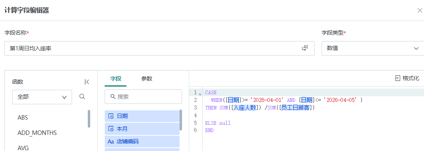
Task: Click the calendar icon beside 日期 field
Action: (x=111, y=116)
